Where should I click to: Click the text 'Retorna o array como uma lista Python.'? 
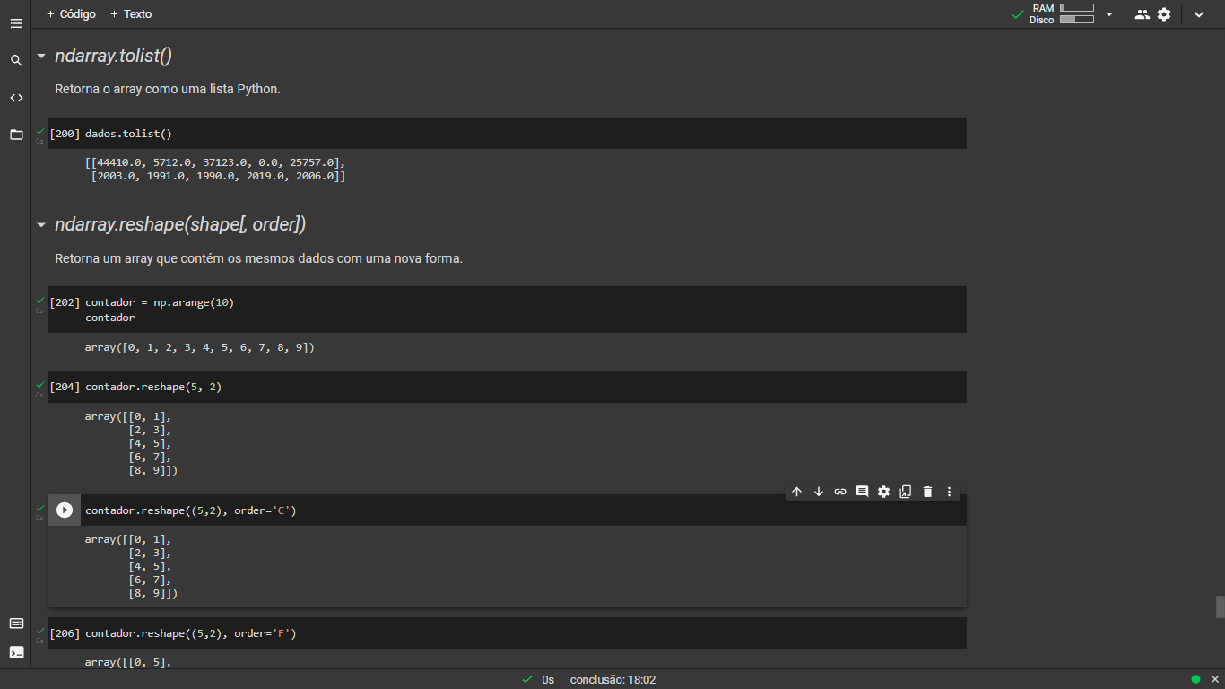click(x=168, y=90)
